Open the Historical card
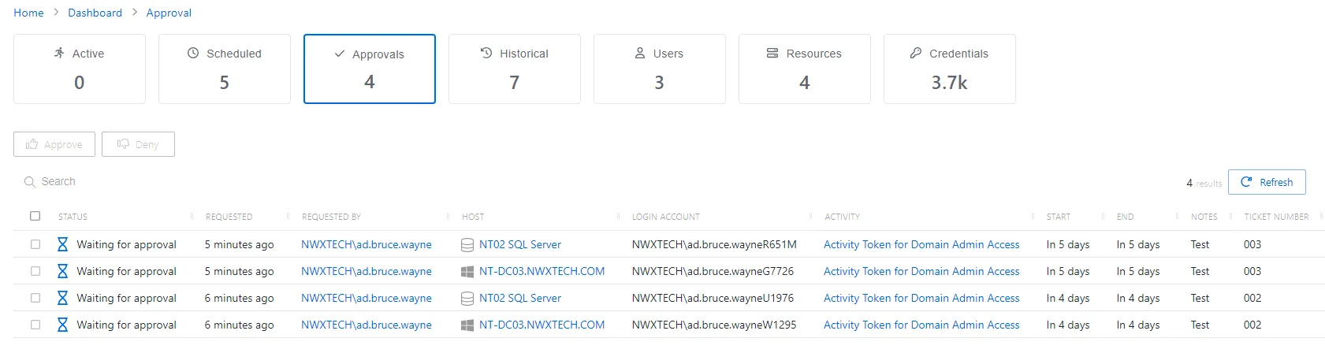Screen dimensions: 1325x353 (515, 69)
